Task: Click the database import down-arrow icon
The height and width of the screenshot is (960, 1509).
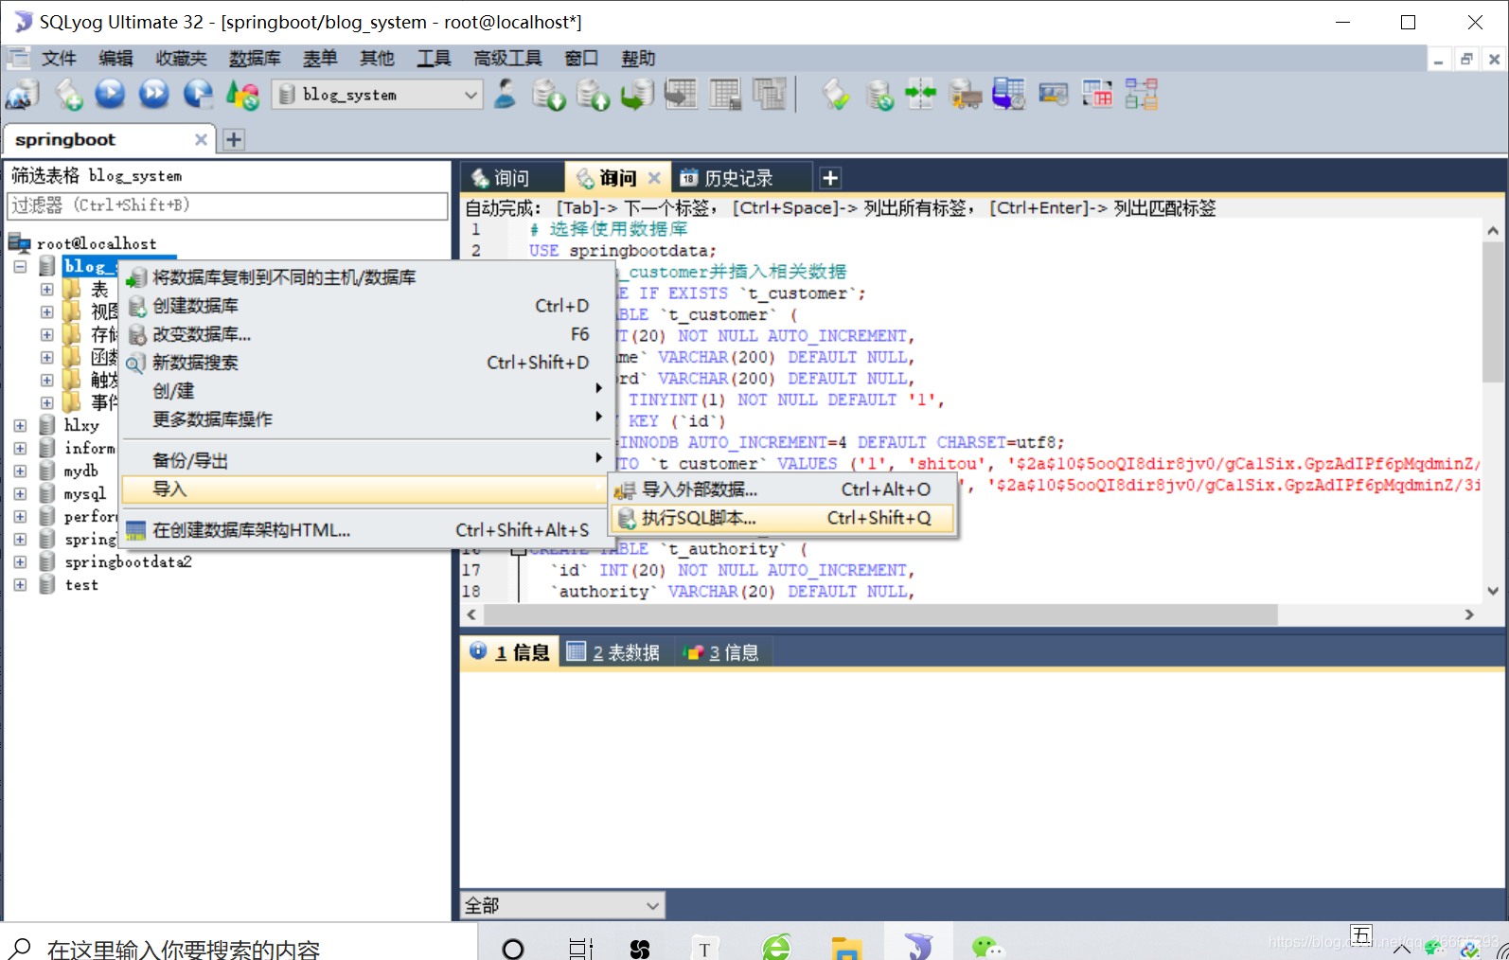Action: 548,95
